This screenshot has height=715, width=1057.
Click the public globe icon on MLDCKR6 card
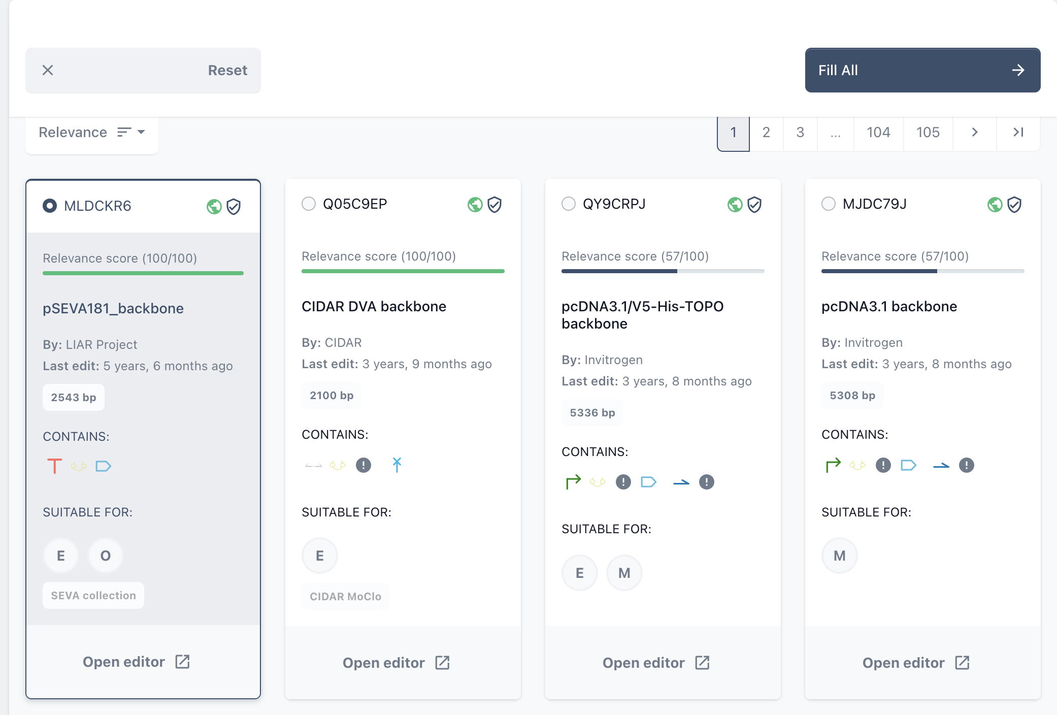pos(214,207)
